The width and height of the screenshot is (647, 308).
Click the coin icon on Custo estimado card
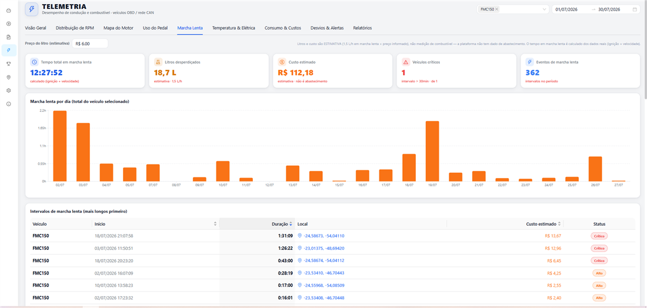[282, 62]
